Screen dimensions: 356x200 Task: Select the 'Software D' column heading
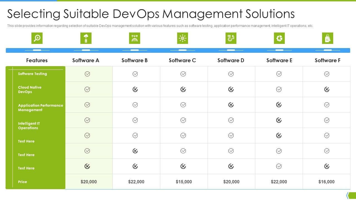pos(231,60)
